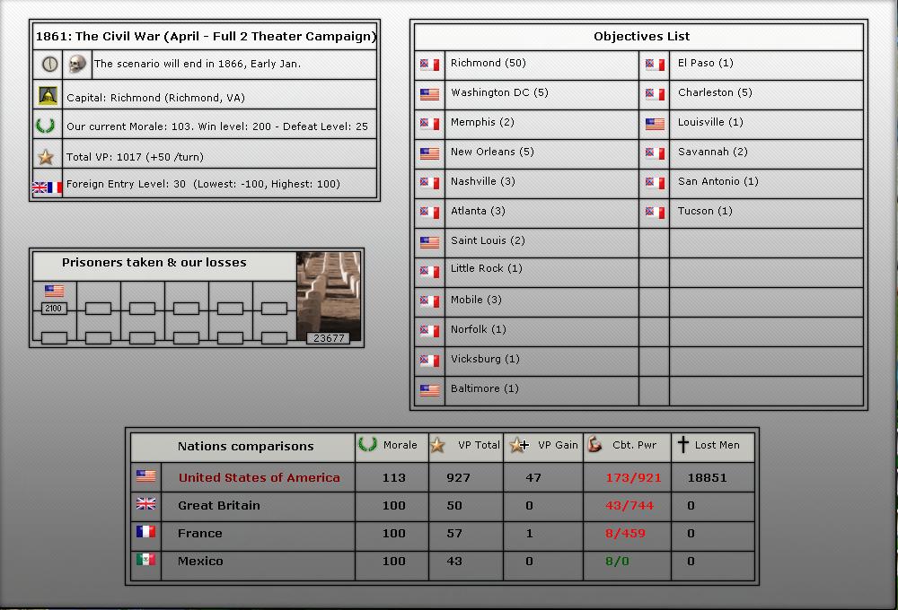Image resolution: width=898 pixels, height=610 pixels.
Task: Click the French flag beside France row
Action: tap(145, 532)
